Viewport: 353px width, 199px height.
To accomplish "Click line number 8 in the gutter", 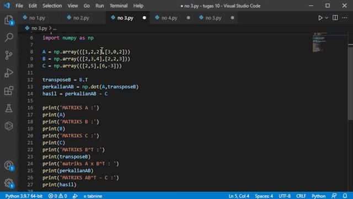I will [31, 51].
